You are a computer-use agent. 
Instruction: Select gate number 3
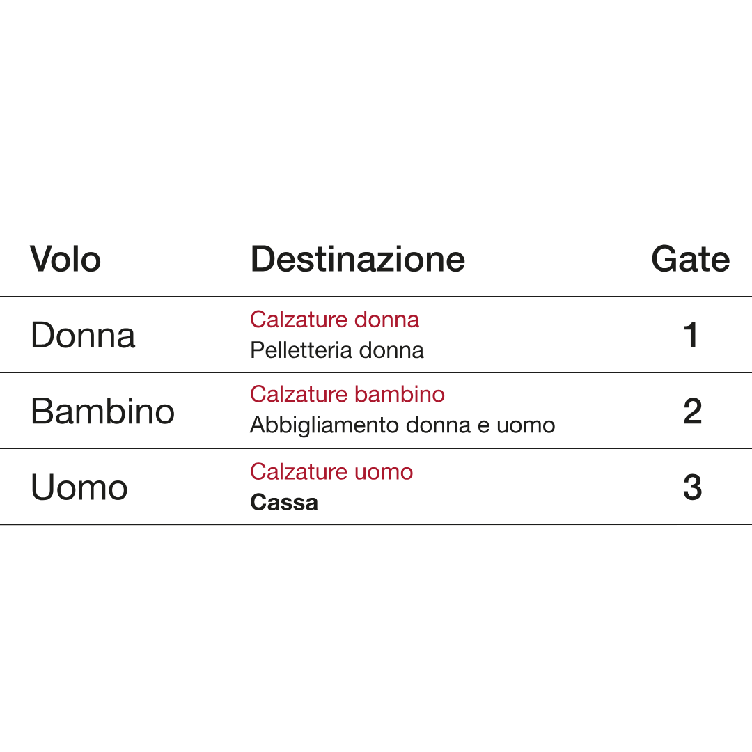[692, 487]
